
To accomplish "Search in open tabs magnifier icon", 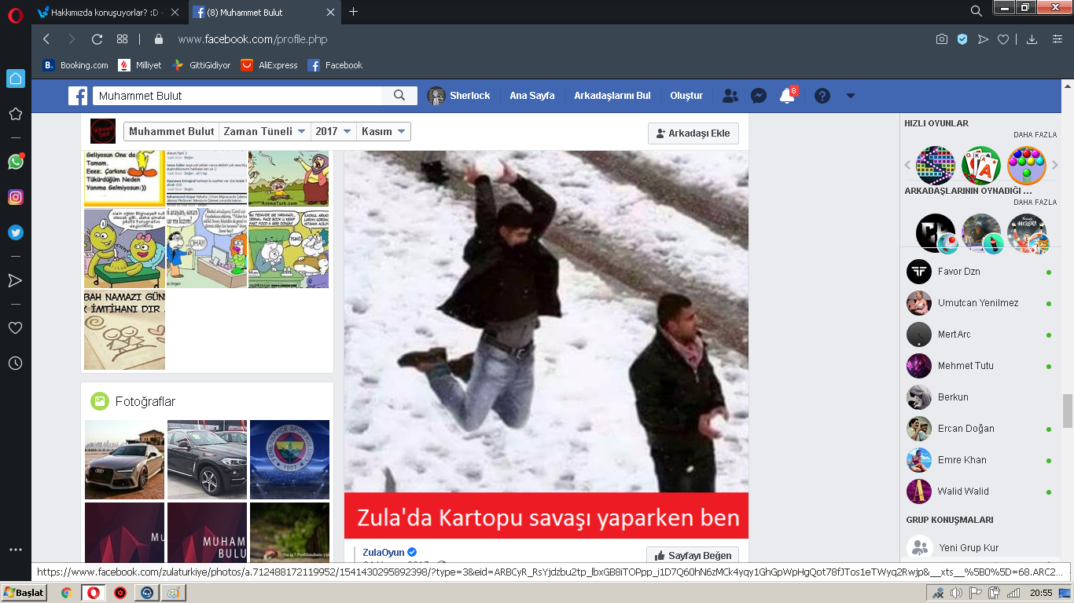I will pos(976,11).
